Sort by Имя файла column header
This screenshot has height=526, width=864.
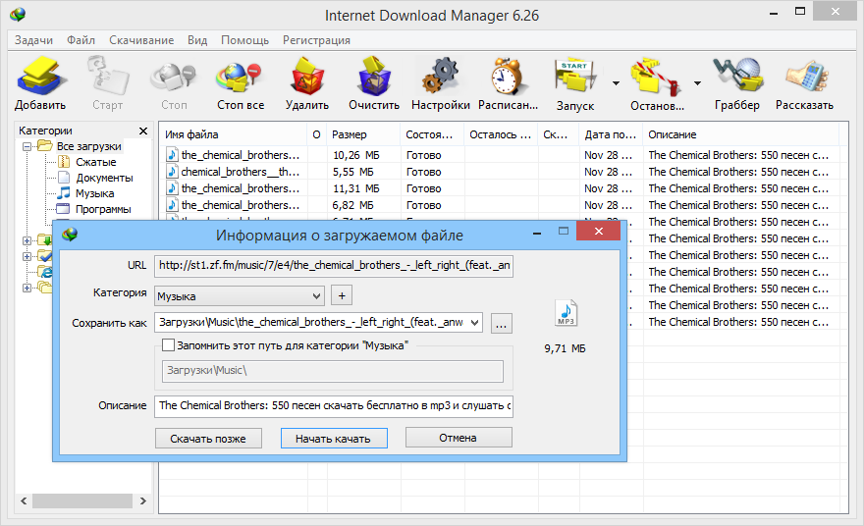(x=233, y=134)
